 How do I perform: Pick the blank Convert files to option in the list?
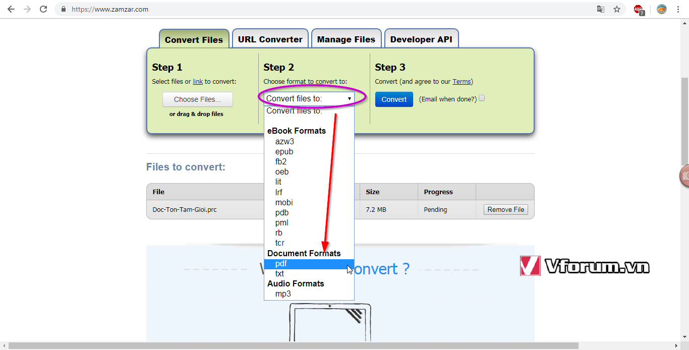coord(309,111)
